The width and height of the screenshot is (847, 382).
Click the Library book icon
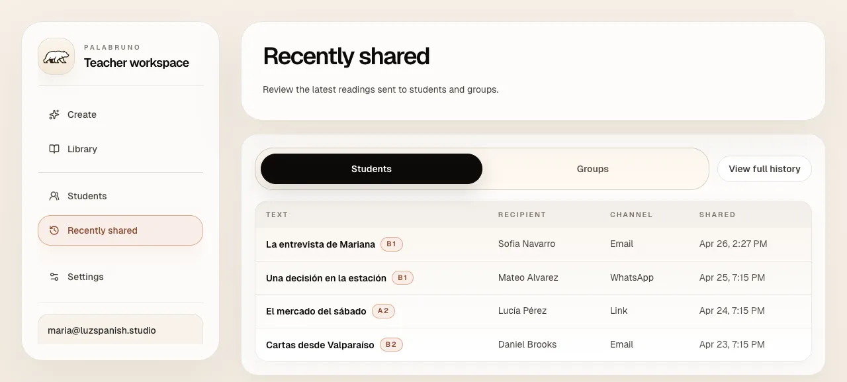54,149
